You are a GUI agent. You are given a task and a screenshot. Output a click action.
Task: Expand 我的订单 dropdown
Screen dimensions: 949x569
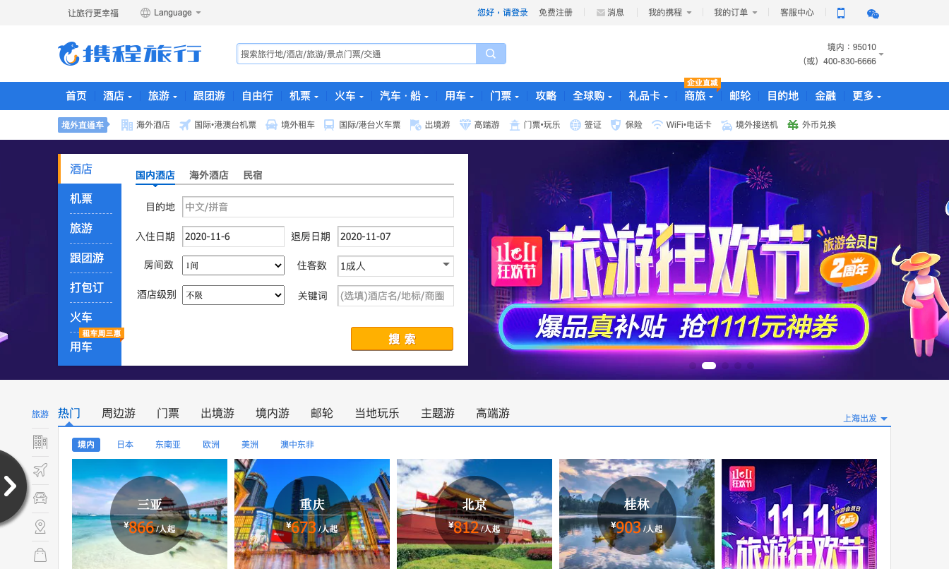point(735,13)
